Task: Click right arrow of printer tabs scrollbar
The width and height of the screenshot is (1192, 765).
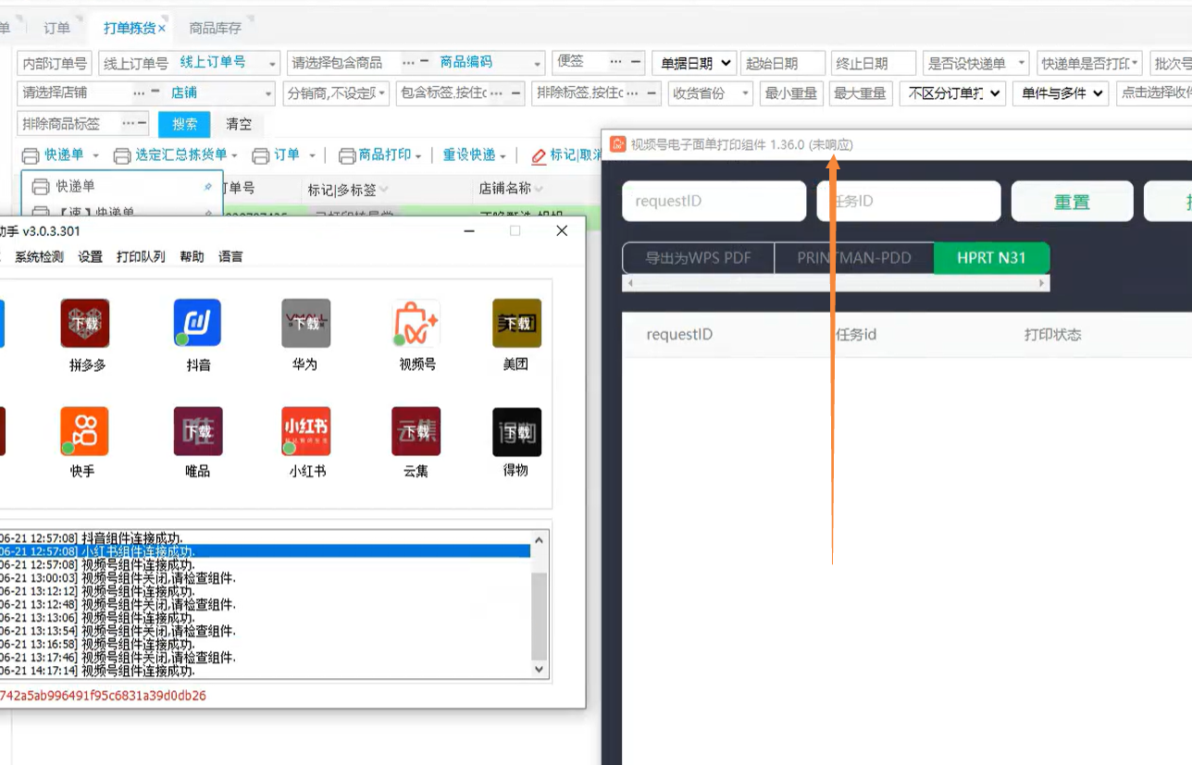Action: click(x=1043, y=283)
